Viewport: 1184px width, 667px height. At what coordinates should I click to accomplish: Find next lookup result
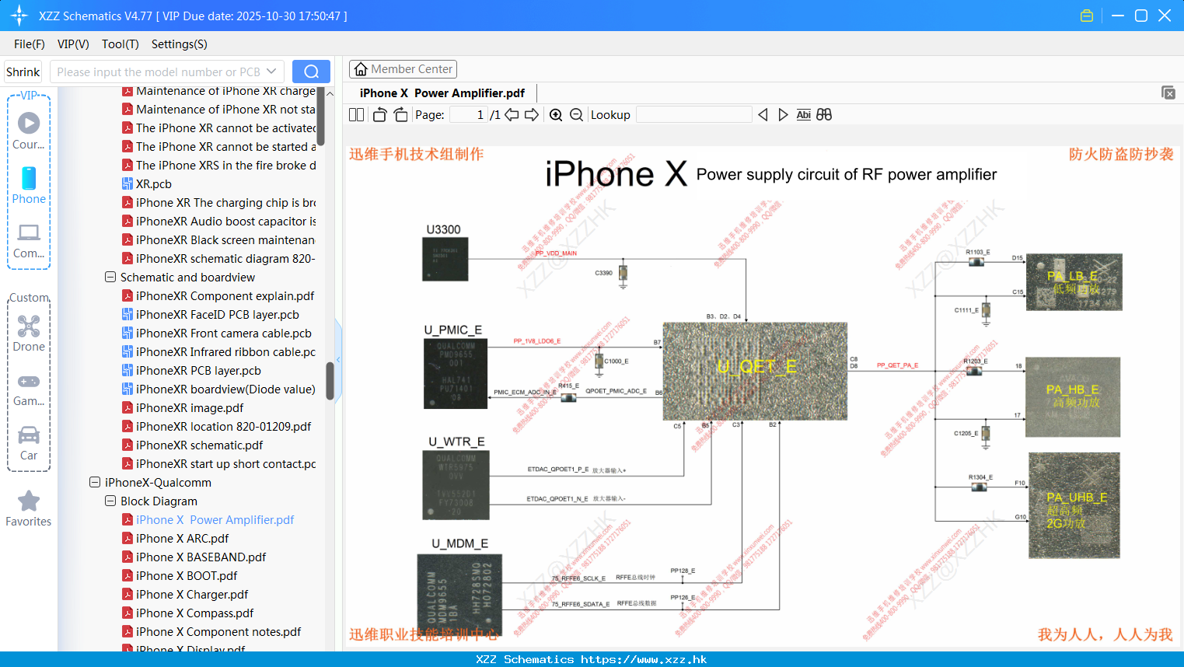pos(783,115)
